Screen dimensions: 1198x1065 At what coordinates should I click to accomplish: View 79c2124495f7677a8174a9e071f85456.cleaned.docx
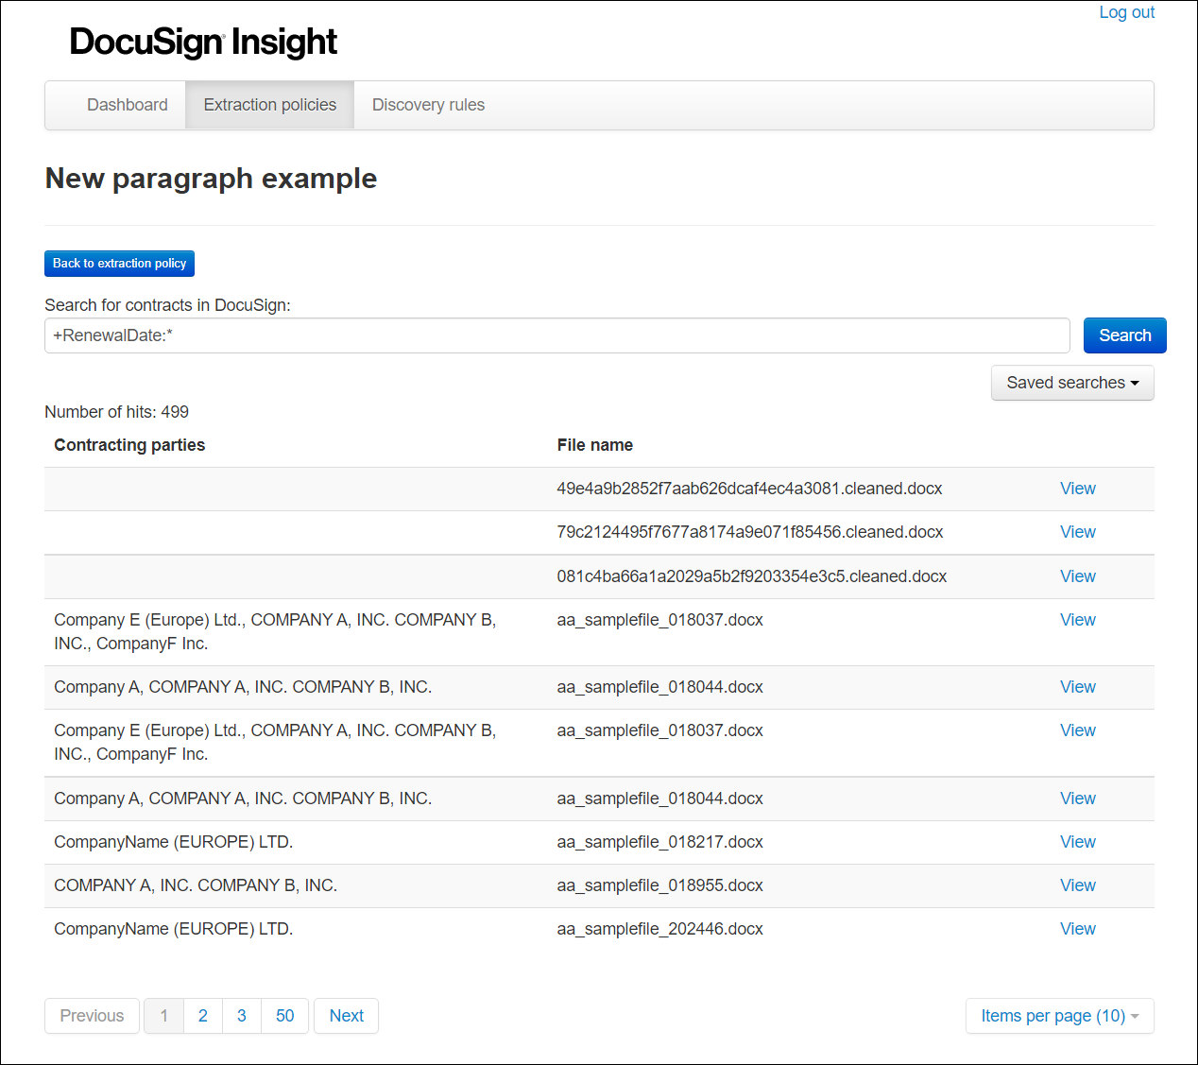tap(1077, 532)
